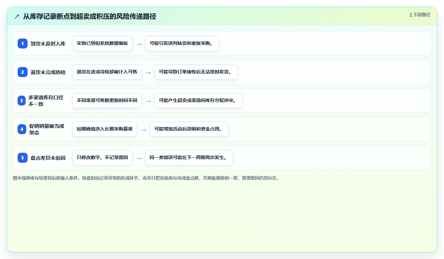Click the 不同渠道可售数更新时间不同 box
The width and height of the screenshot is (444, 259).
click(107, 101)
